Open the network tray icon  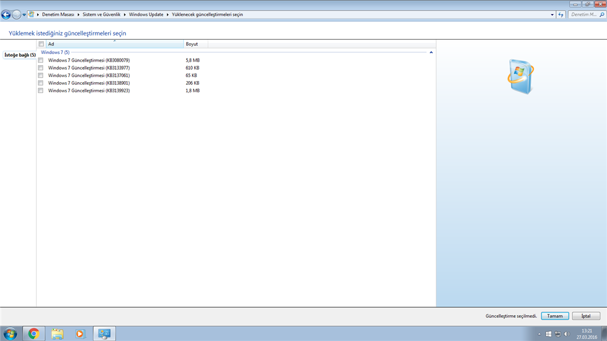tap(558, 334)
